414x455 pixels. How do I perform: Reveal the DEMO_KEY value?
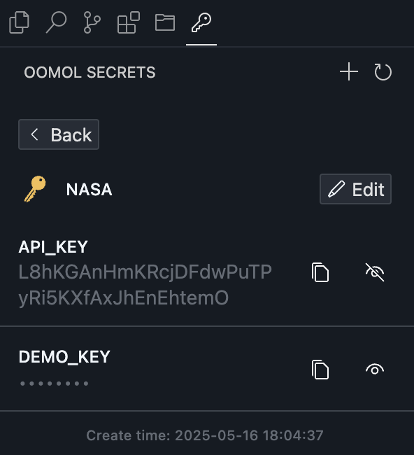pos(375,370)
